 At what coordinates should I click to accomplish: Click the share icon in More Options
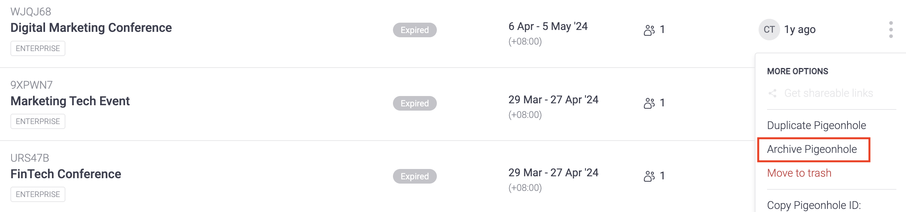[772, 93]
